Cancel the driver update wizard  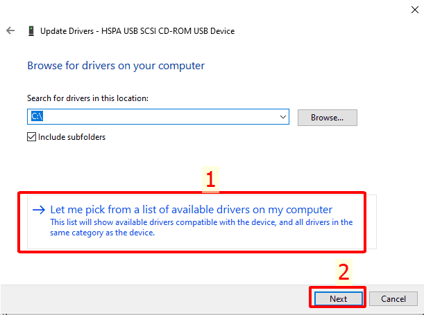tap(393, 298)
